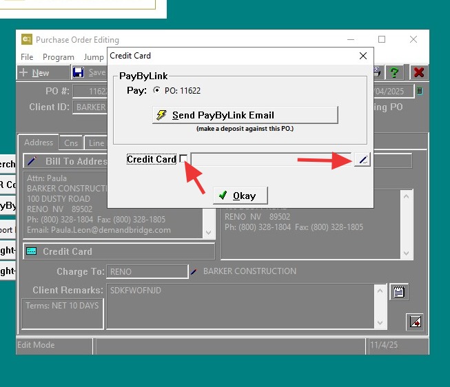The image size is (450, 387).
Task: Open the Program menu
Action: click(59, 57)
